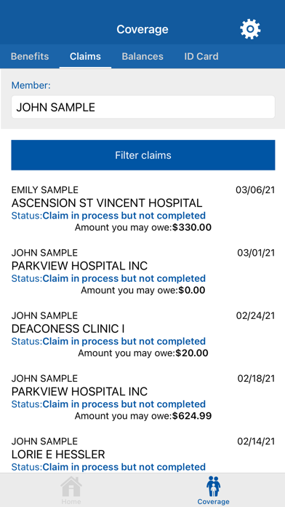This screenshot has width=285, height=507.
Task: Click the Filter claims button
Action: [143, 155]
